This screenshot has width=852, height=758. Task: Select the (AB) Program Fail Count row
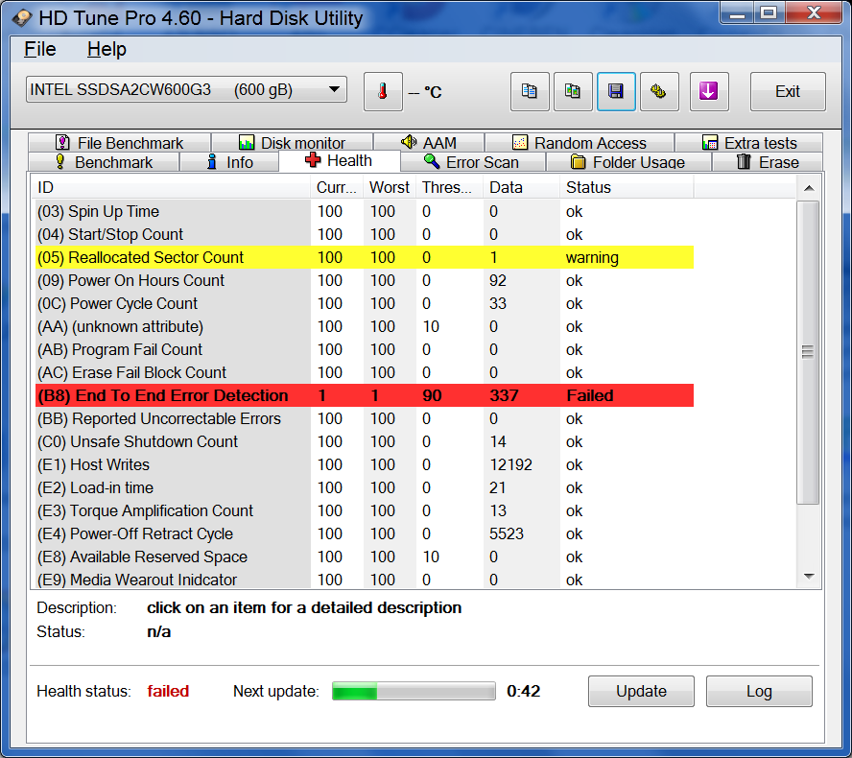coord(365,349)
